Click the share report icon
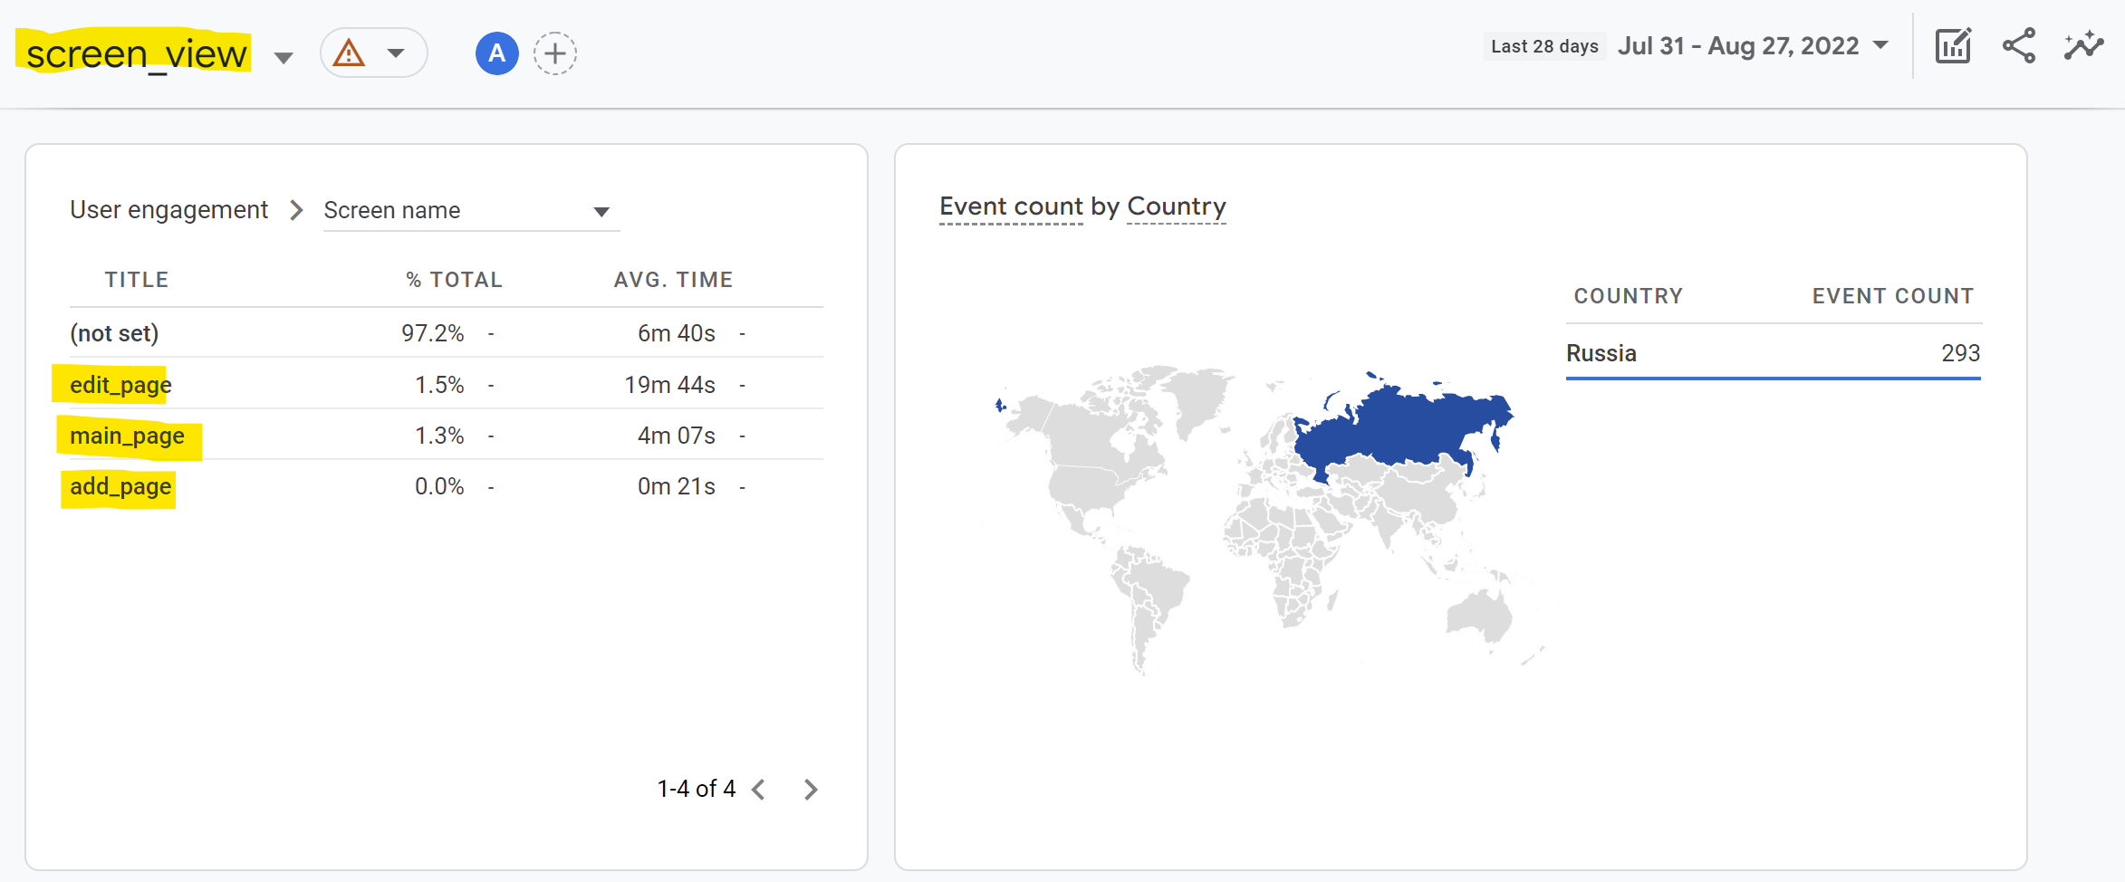Viewport: 2125px width, 882px height. 2019,46
